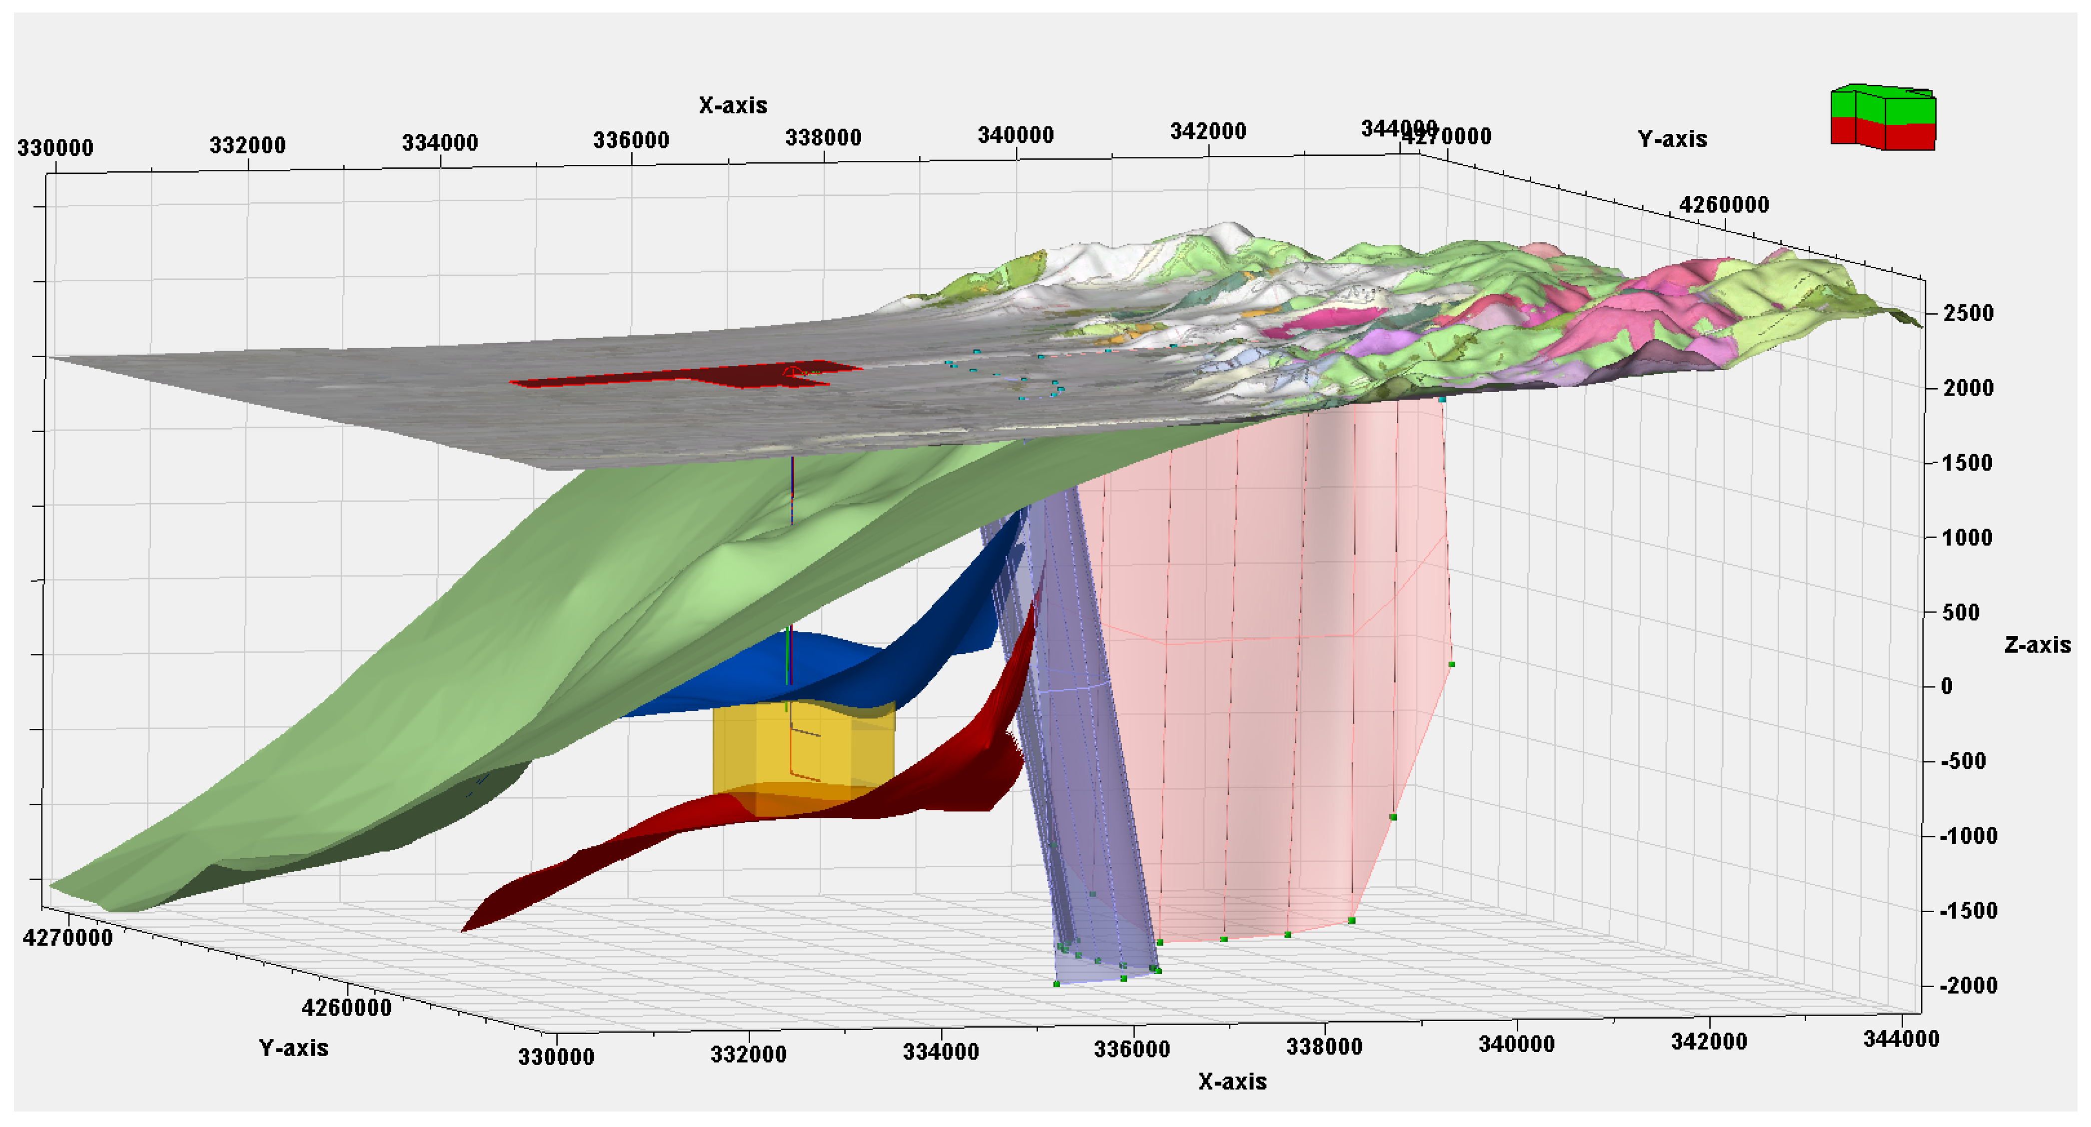Image resolution: width=2091 pixels, height=1127 pixels.
Task: Click the green-red orientation cube icon
Action: pos(1883,118)
